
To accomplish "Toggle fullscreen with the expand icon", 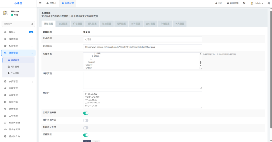I will (244, 3).
